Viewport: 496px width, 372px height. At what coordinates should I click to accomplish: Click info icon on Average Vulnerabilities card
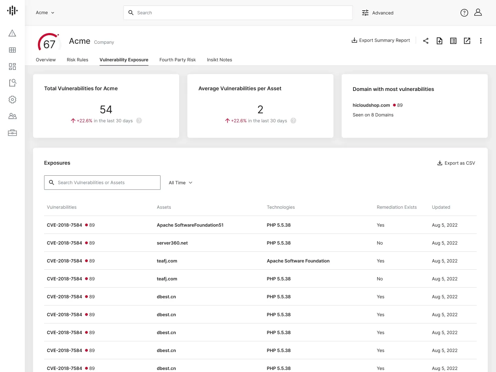point(293,121)
